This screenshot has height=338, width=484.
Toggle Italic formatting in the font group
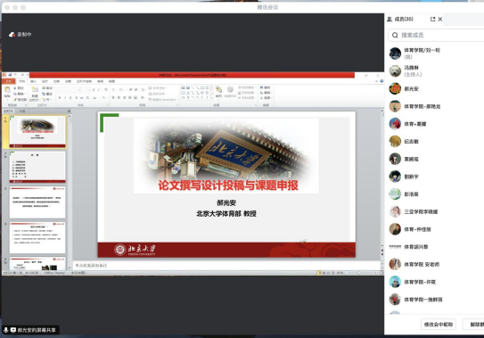pyautogui.click(x=65, y=97)
